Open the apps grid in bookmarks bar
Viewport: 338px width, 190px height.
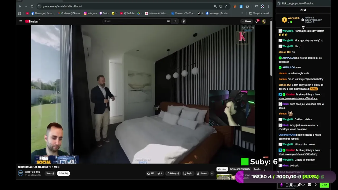click(19, 13)
